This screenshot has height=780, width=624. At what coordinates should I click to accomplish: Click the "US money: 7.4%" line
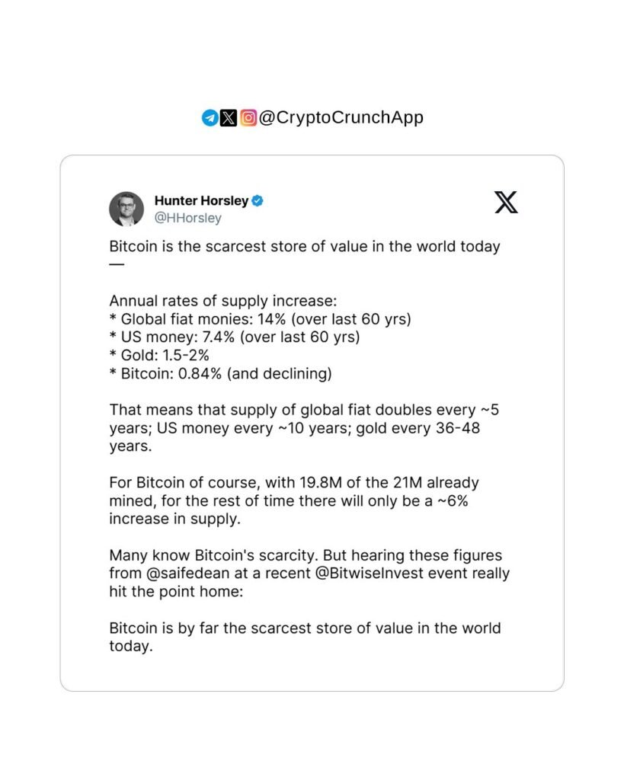(234, 336)
